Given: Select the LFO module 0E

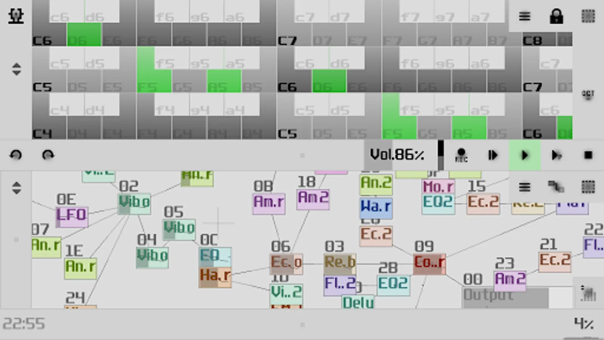Looking at the screenshot, I should [72, 217].
